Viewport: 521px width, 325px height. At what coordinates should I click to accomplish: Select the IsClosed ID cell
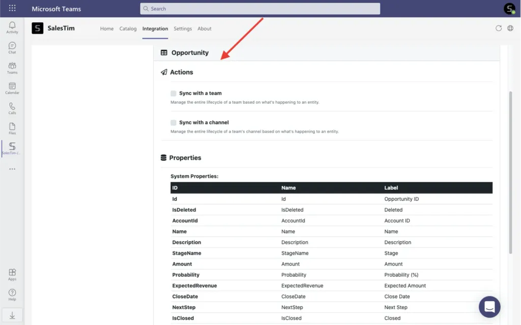click(183, 318)
